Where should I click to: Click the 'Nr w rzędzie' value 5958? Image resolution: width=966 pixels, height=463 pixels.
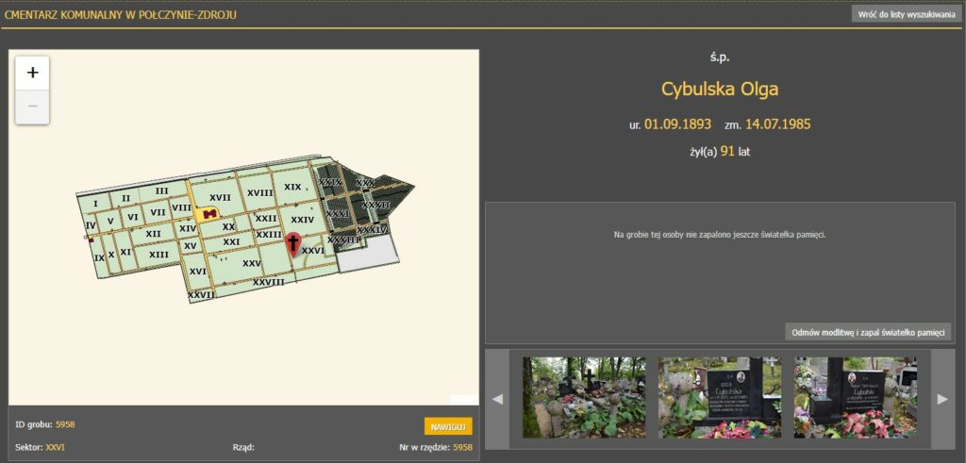[462, 447]
